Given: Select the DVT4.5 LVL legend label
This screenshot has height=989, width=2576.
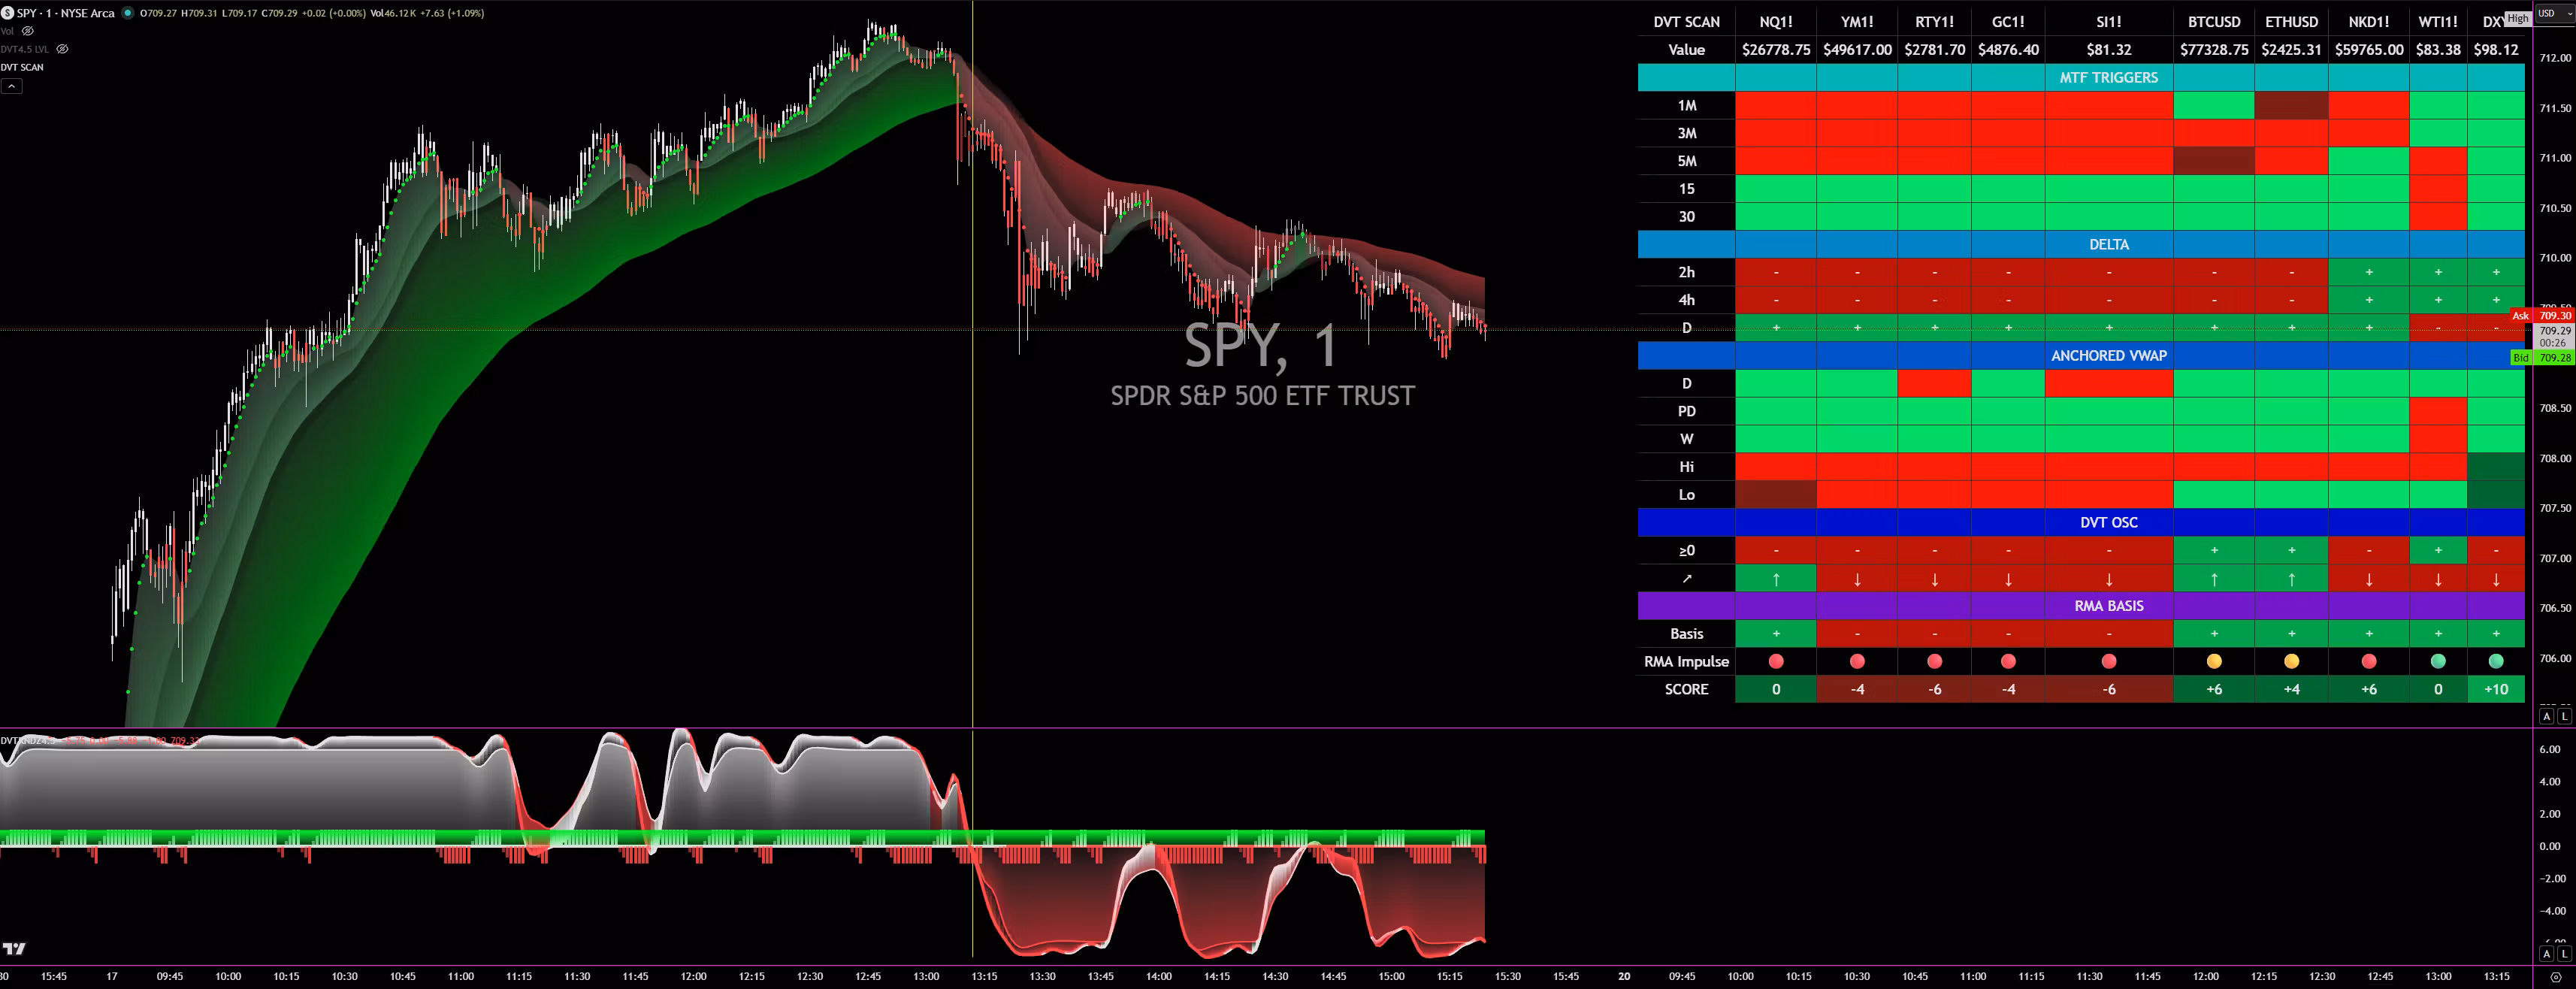Looking at the screenshot, I should coord(25,49).
